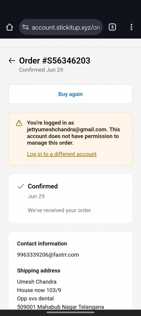Image resolution: width=141 pixels, height=316 pixels.
Task: Tap the We've received your order message
Action: (60, 210)
